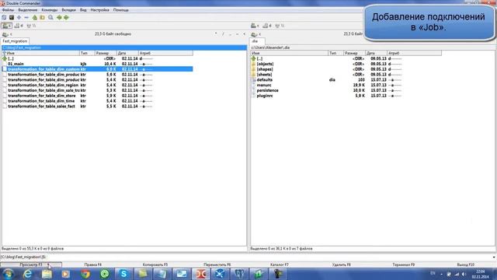Open the Помощь menu
The width and height of the screenshot is (497, 280).
click(121, 10)
